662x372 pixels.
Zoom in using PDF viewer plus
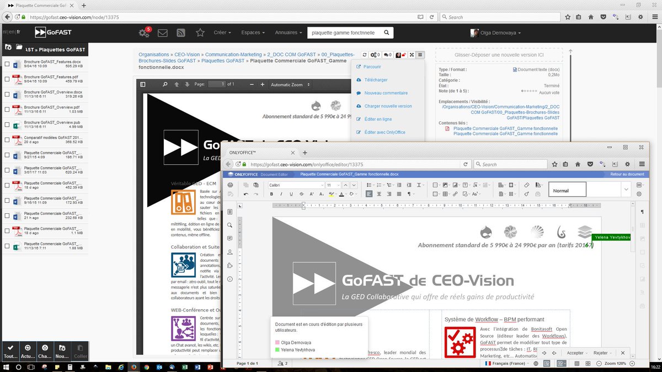coord(262,84)
